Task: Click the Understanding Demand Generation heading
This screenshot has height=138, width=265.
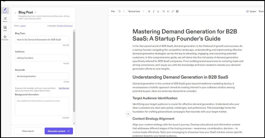Action: (x=180, y=77)
